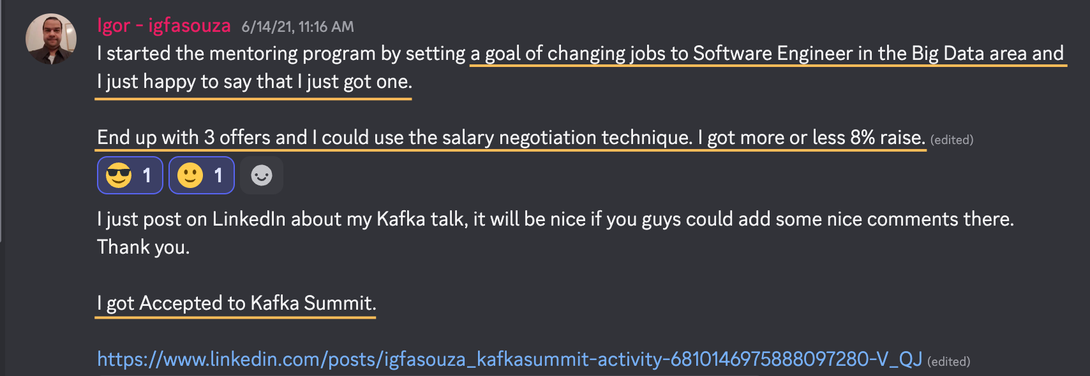Viewport: 1090px width, 376px height.
Task: Open Igor's profile avatar picture
Action: pos(51,39)
